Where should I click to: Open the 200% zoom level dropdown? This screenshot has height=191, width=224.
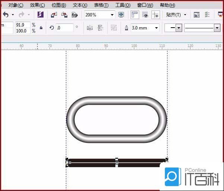[112, 15]
